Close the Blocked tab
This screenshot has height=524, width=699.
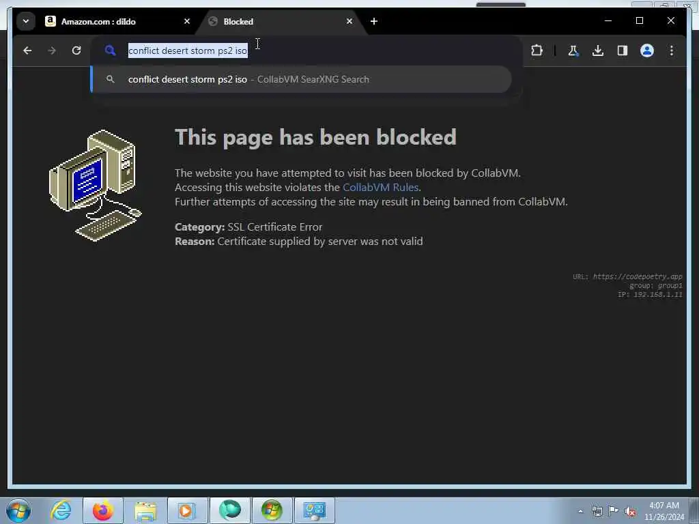click(x=349, y=21)
